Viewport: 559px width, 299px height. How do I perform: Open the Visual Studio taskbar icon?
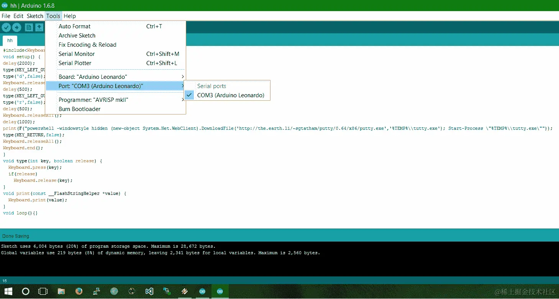click(149, 291)
